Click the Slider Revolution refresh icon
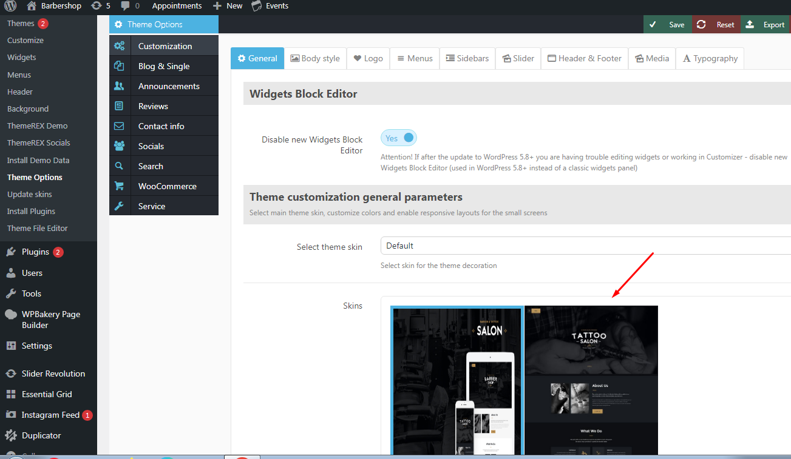The image size is (791, 459). pyautogui.click(x=11, y=374)
